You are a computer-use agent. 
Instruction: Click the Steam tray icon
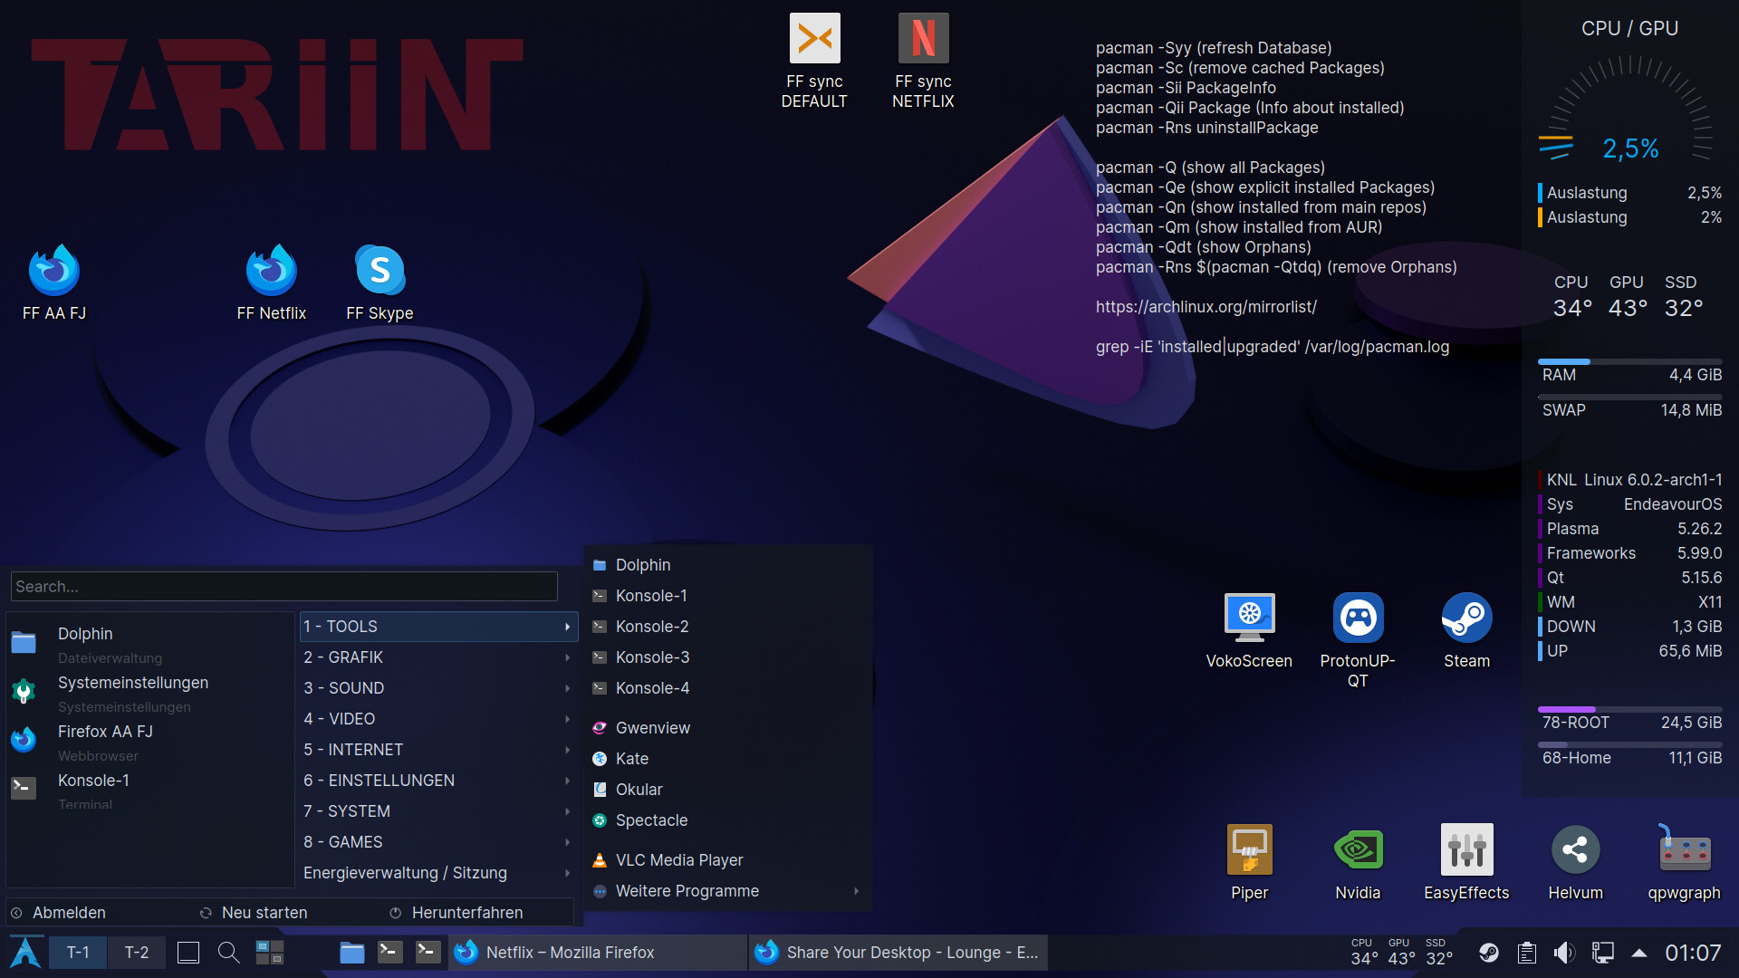coord(1489,953)
